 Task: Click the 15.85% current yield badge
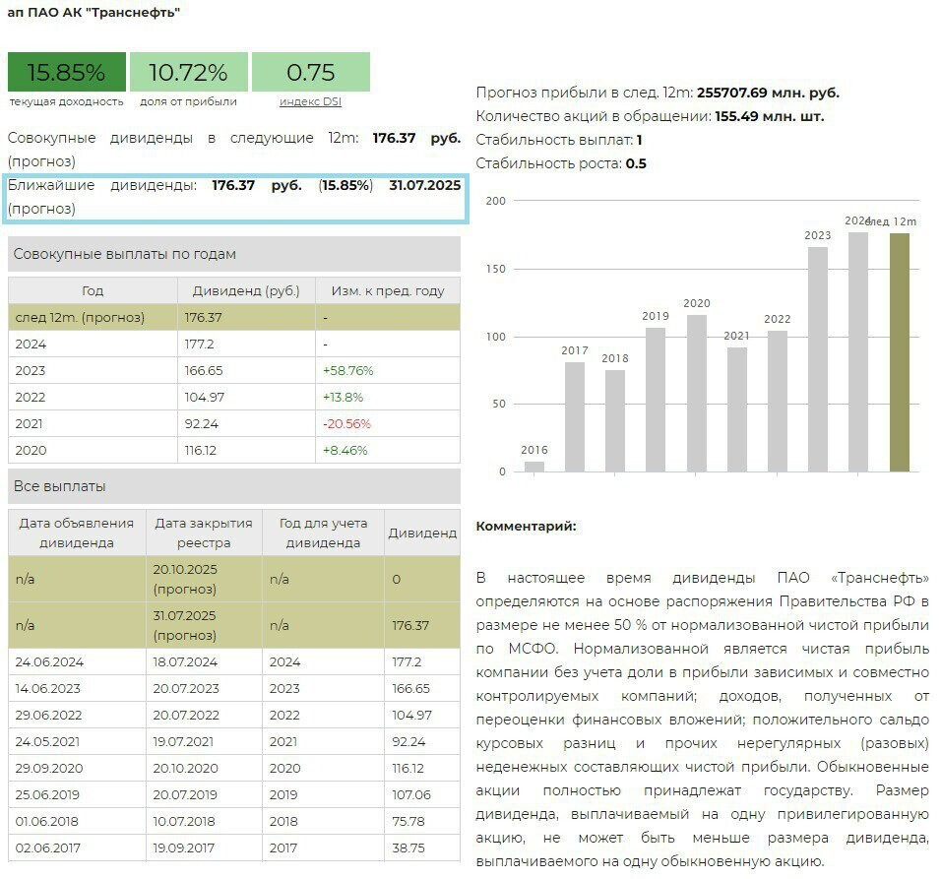67,72
